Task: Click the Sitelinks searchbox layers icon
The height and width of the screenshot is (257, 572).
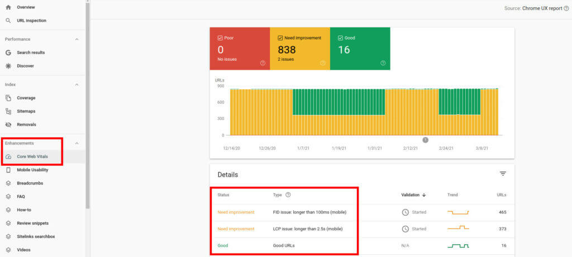Action: 8,236
